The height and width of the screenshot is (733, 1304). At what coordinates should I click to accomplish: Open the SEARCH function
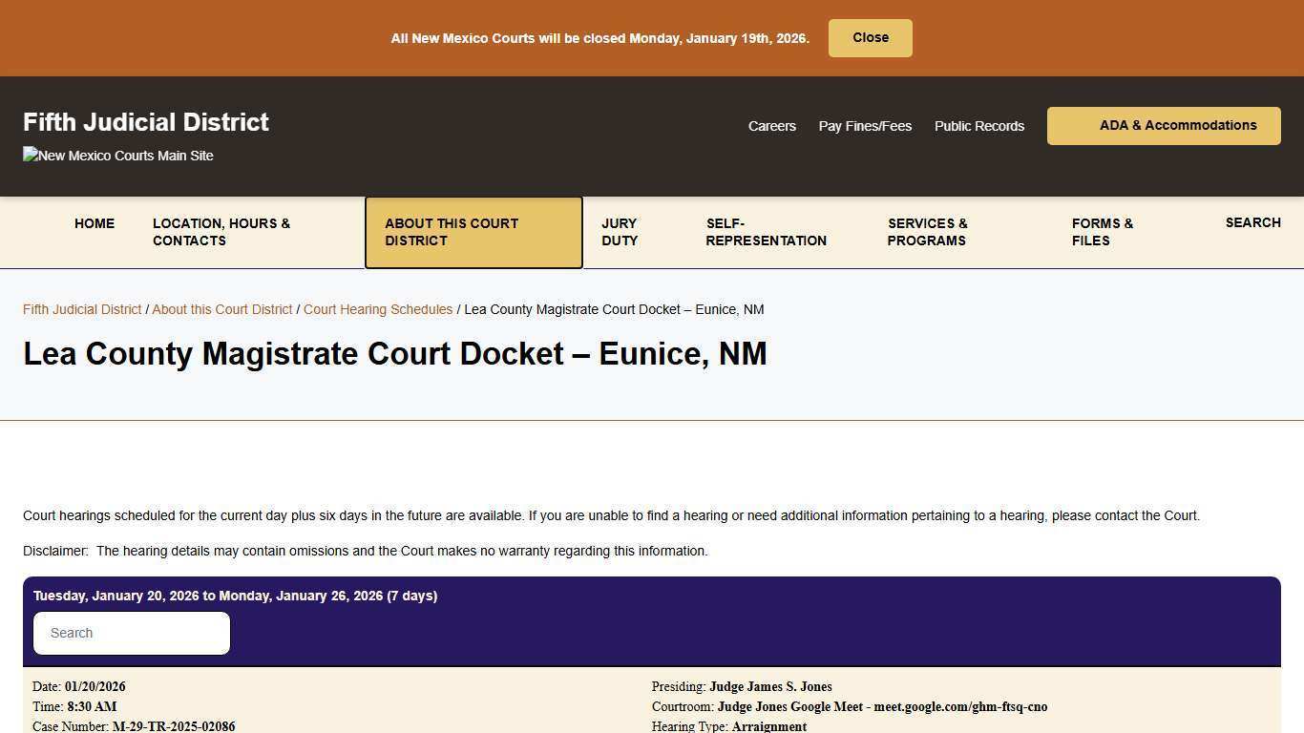point(1252,222)
